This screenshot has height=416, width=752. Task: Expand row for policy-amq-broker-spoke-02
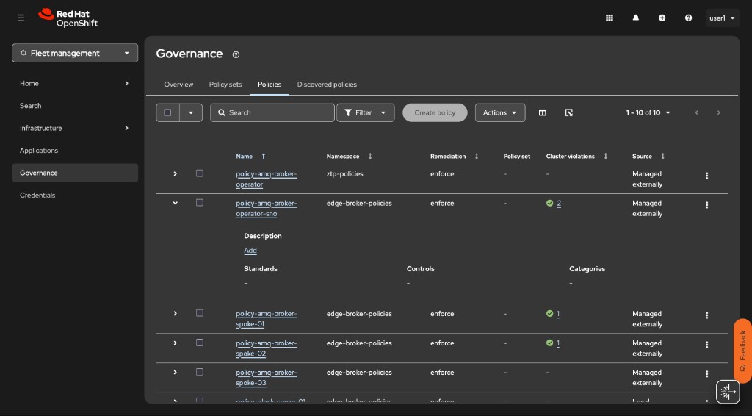click(175, 343)
